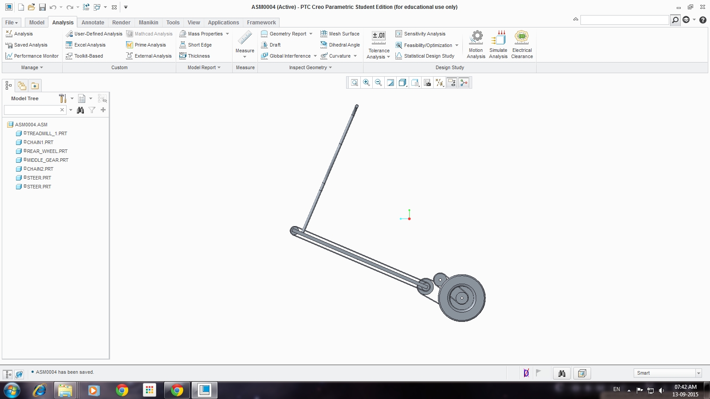This screenshot has height=399, width=710.
Task: Open the Model Tree filter
Action: [x=92, y=110]
